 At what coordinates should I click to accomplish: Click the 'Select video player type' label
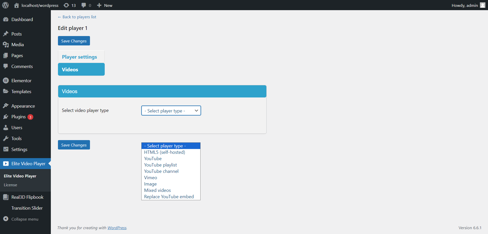click(x=85, y=110)
